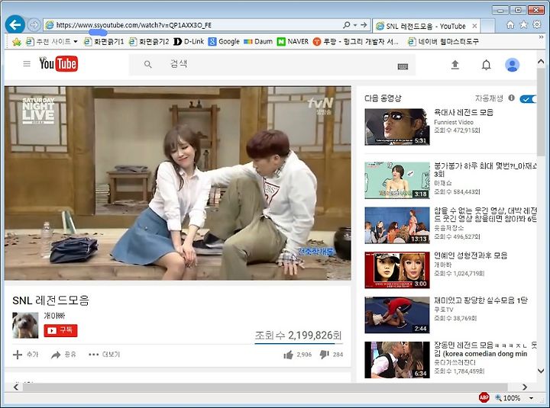The image size is (550, 408).
Task: Click the zoom magnifier 100% in status bar
Action: (x=507, y=398)
